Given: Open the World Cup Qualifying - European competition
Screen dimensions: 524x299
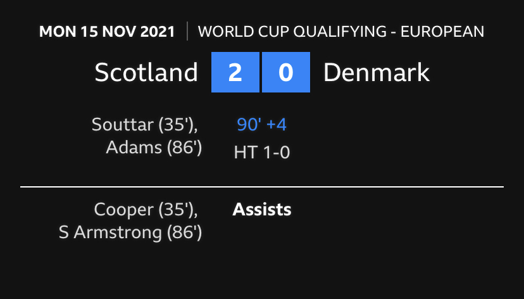Looking at the screenshot, I should click(341, 32).
